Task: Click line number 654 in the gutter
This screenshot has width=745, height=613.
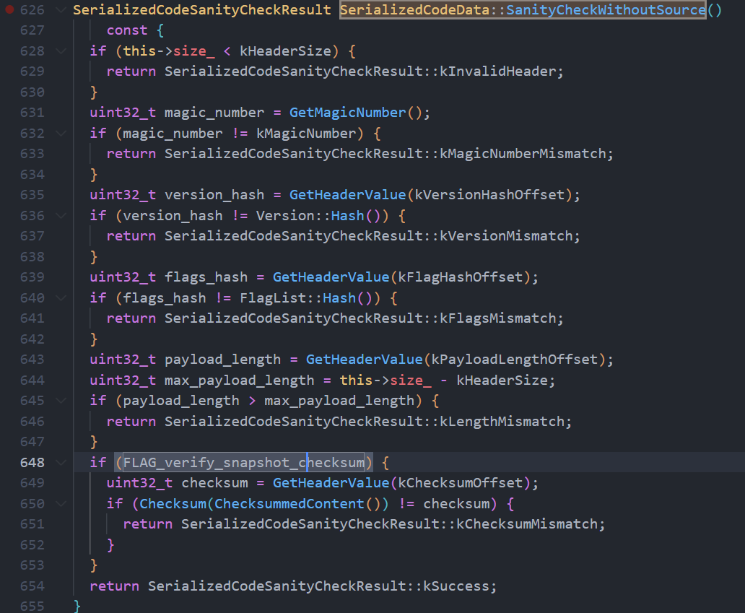Action: [32, 586]
